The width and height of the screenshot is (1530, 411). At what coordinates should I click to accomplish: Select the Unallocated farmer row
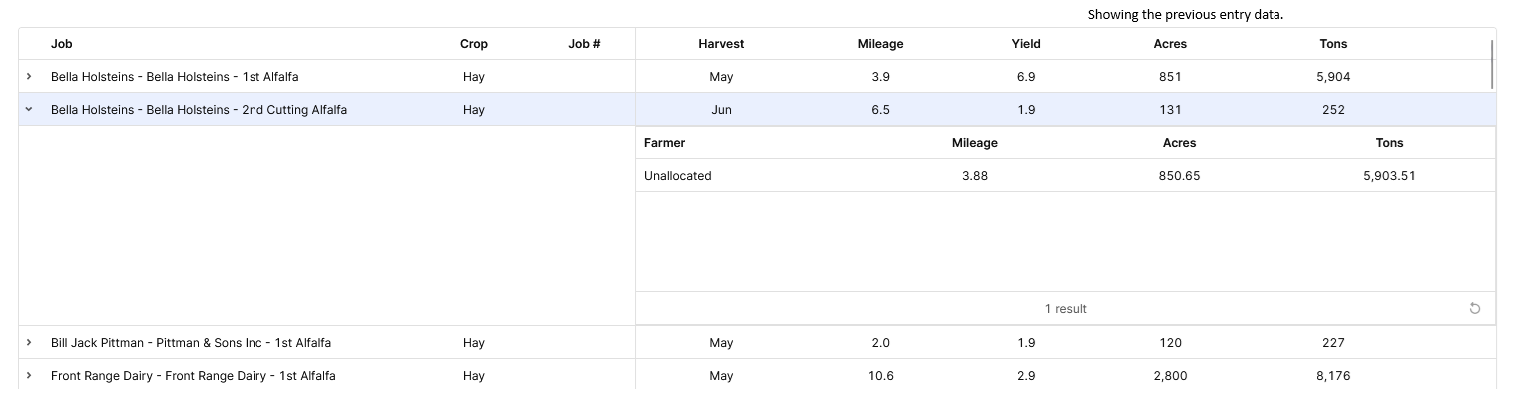pos(1065,176)
